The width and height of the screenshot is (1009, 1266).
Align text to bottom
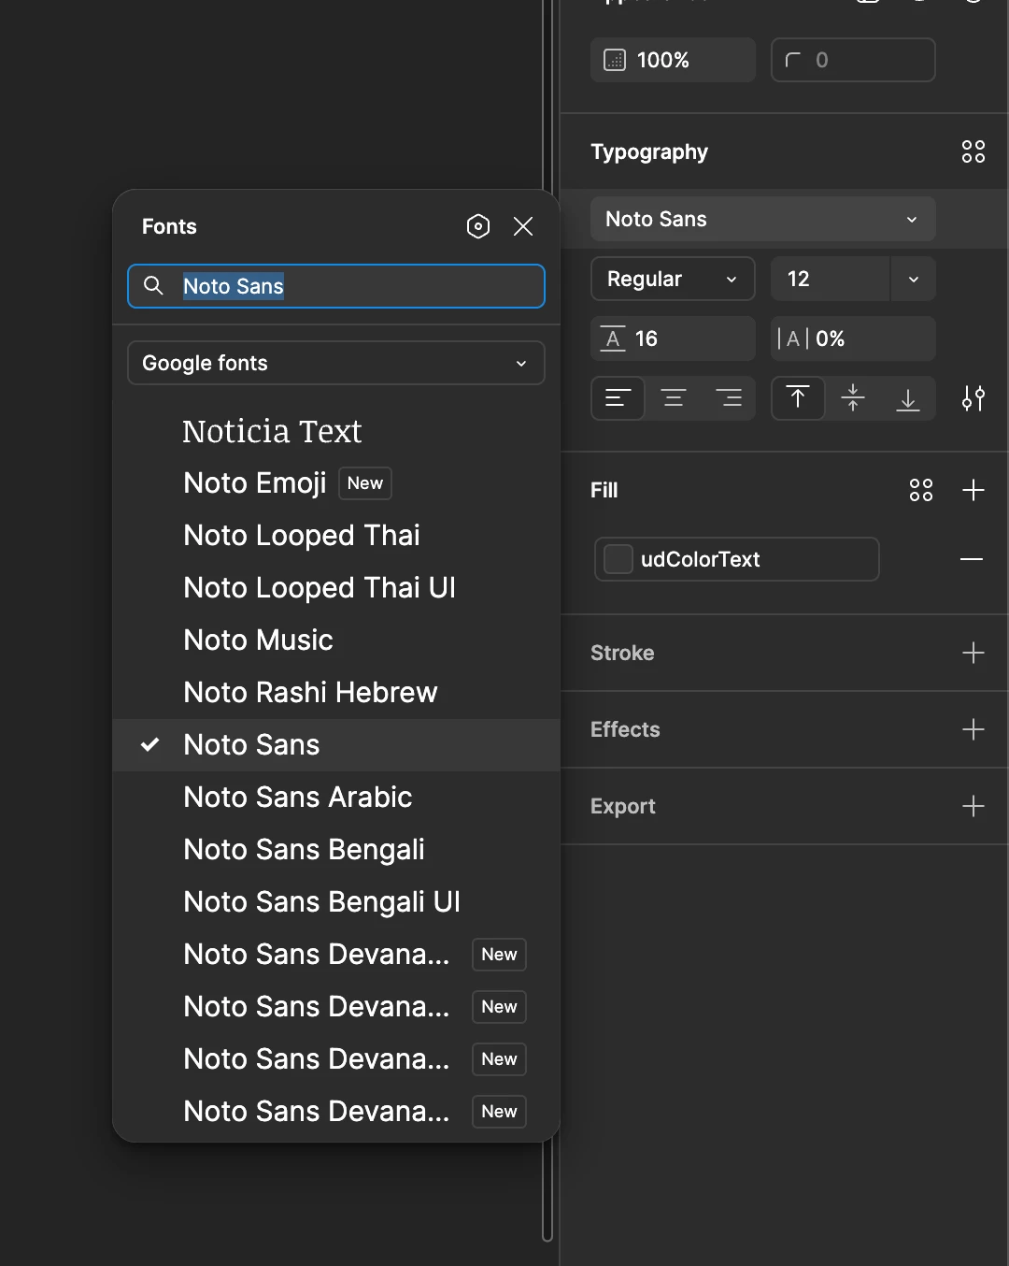point(908,398)
